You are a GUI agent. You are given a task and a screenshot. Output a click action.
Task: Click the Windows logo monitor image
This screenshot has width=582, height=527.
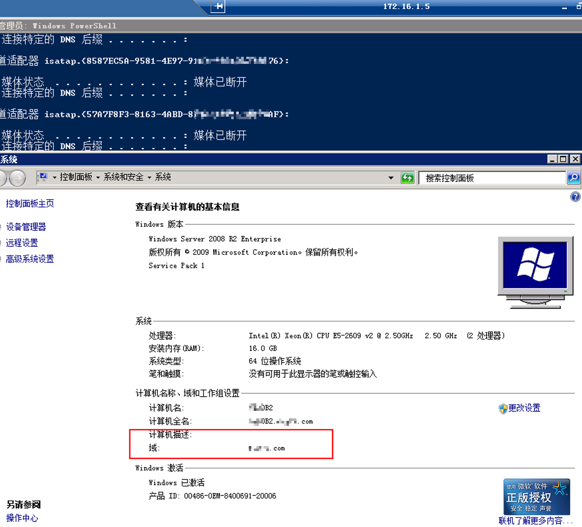point(535,272)
